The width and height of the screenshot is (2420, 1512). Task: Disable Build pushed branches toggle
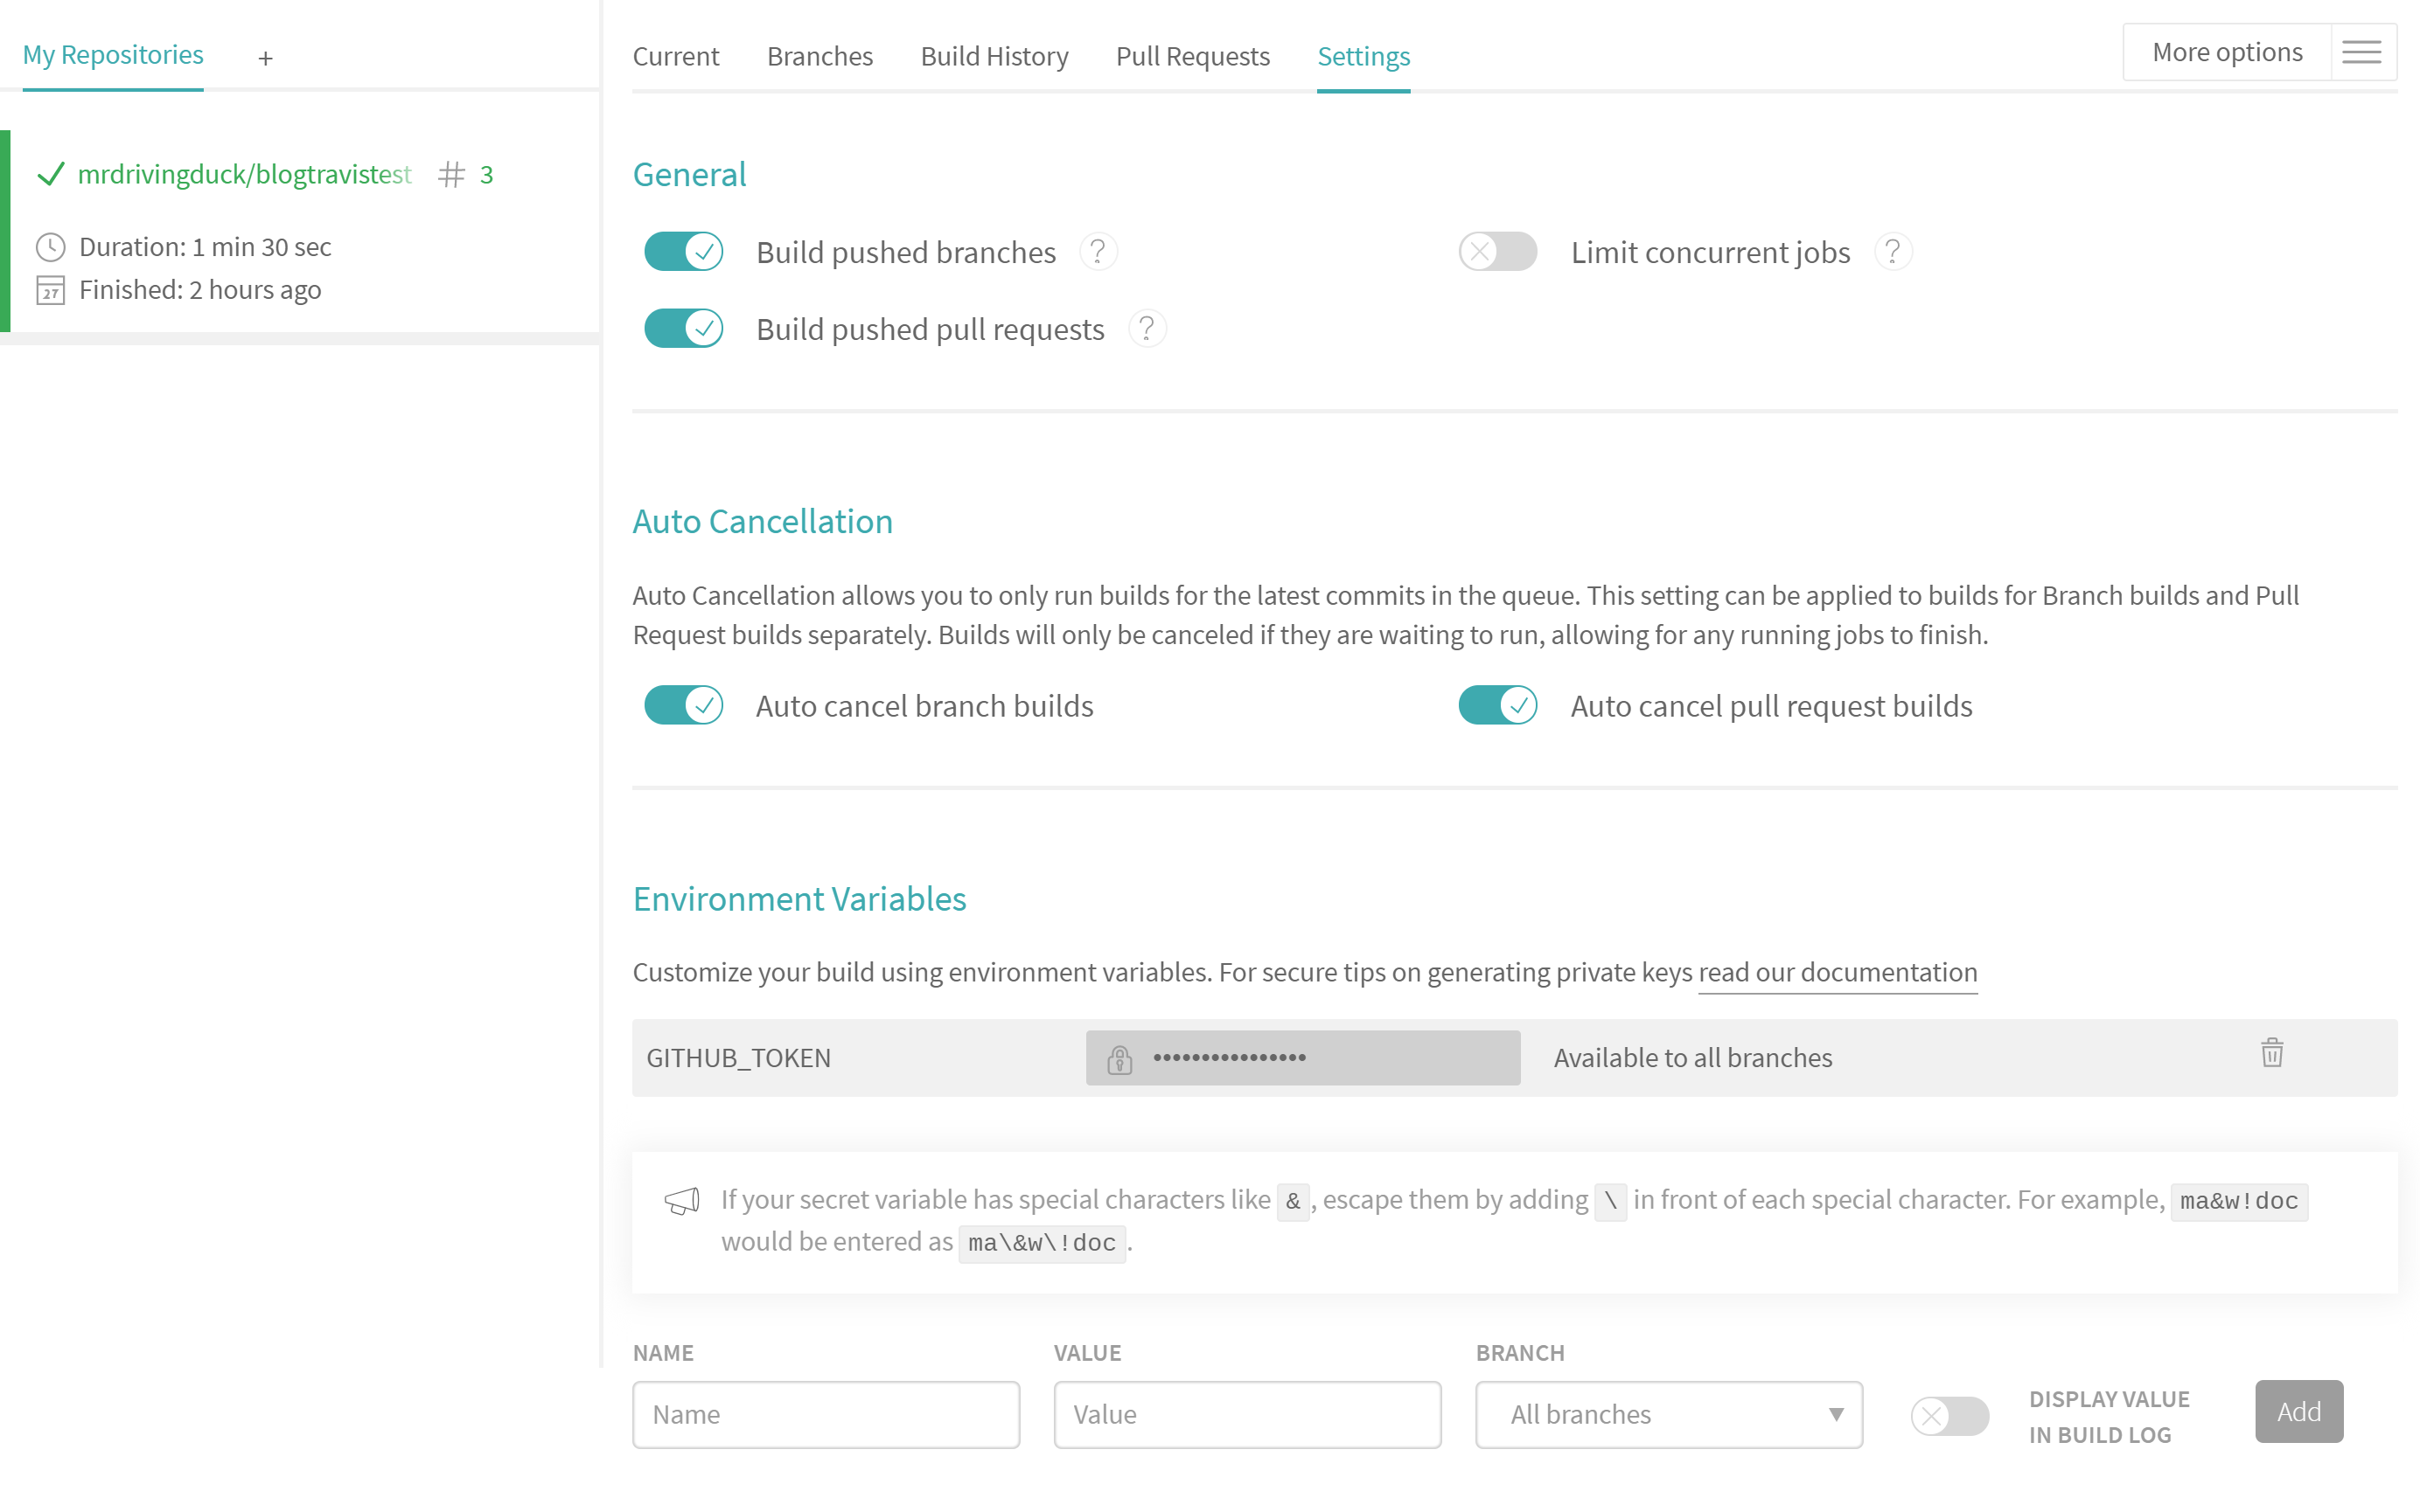coord(683,252)
